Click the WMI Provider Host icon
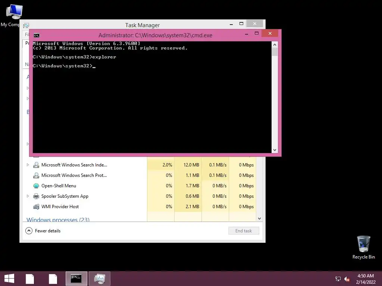The image size is (382, 286). 36,207
